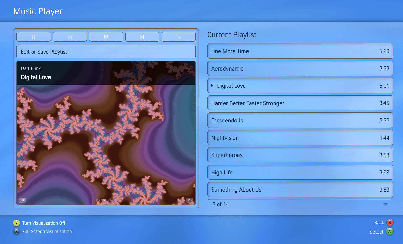This screenshot has height=244, width=403.
Task: Click the MANDELBROT visualization name label
Action: point(106,200)
